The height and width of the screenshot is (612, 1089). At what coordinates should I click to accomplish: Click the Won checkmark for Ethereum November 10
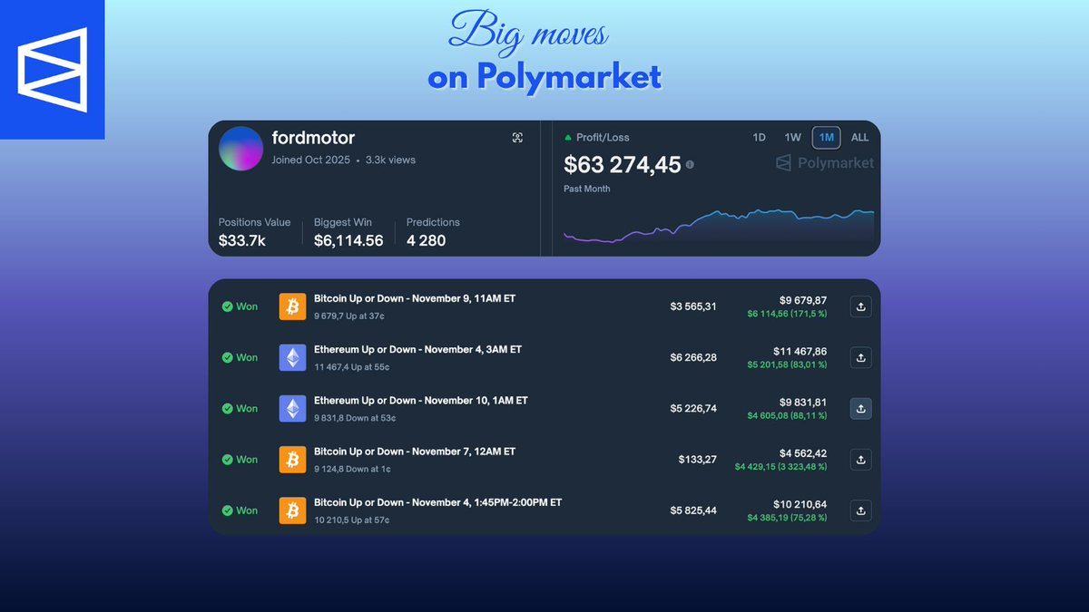(x=228, y=408)
